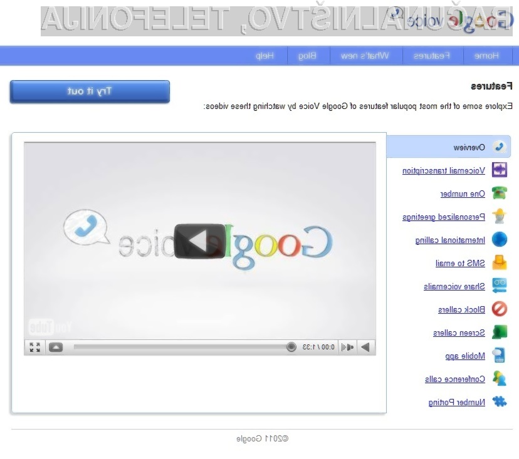
Task: Click the green telephone One number icon
Action: point(499,193)
